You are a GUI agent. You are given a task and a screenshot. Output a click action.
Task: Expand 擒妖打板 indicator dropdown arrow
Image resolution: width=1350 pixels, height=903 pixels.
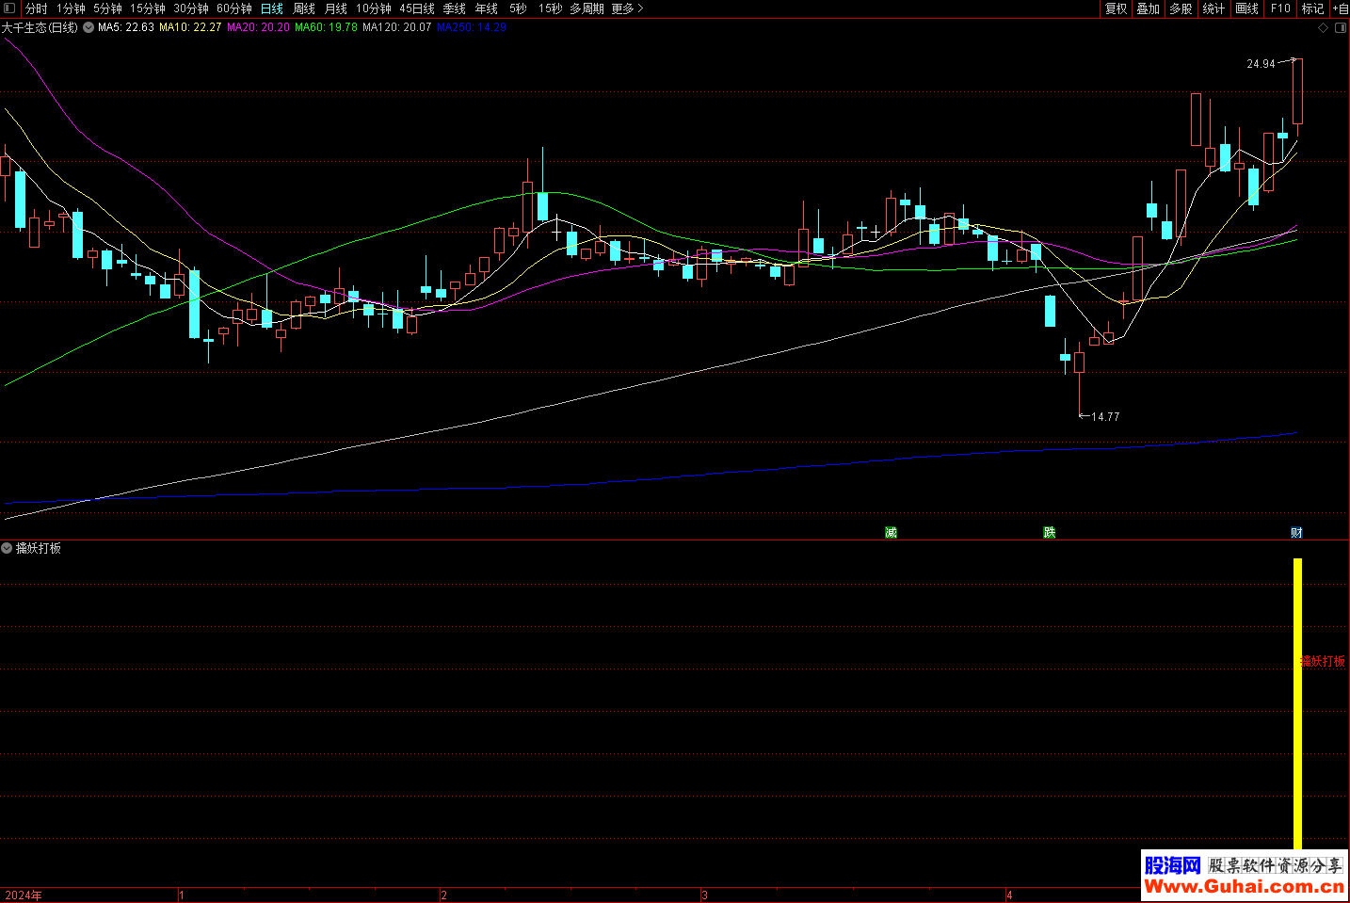point(7,548)
